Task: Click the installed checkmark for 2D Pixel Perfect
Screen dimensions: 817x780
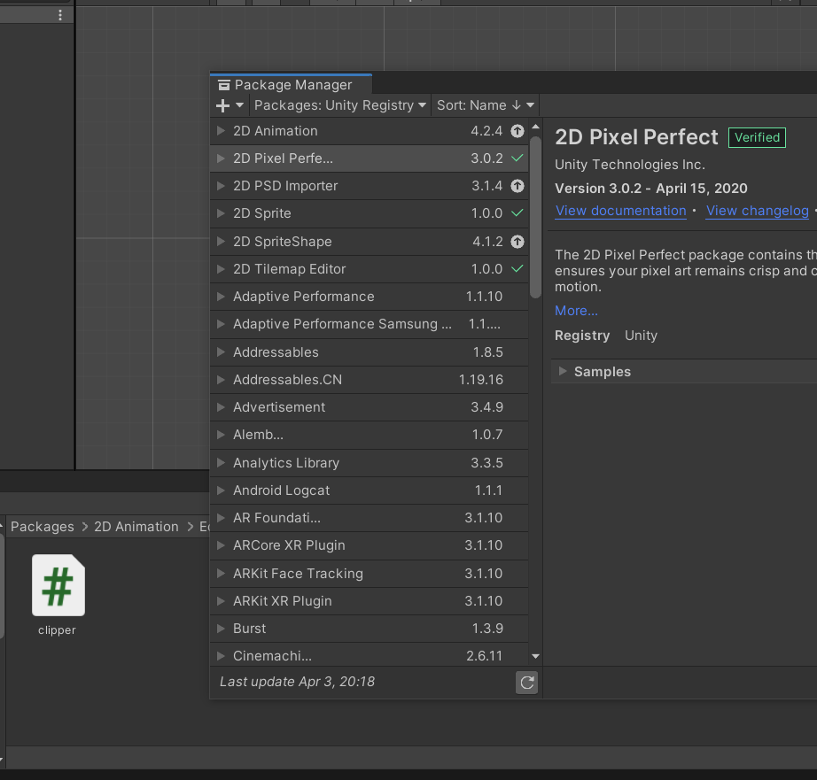Action: pos(517,158)
